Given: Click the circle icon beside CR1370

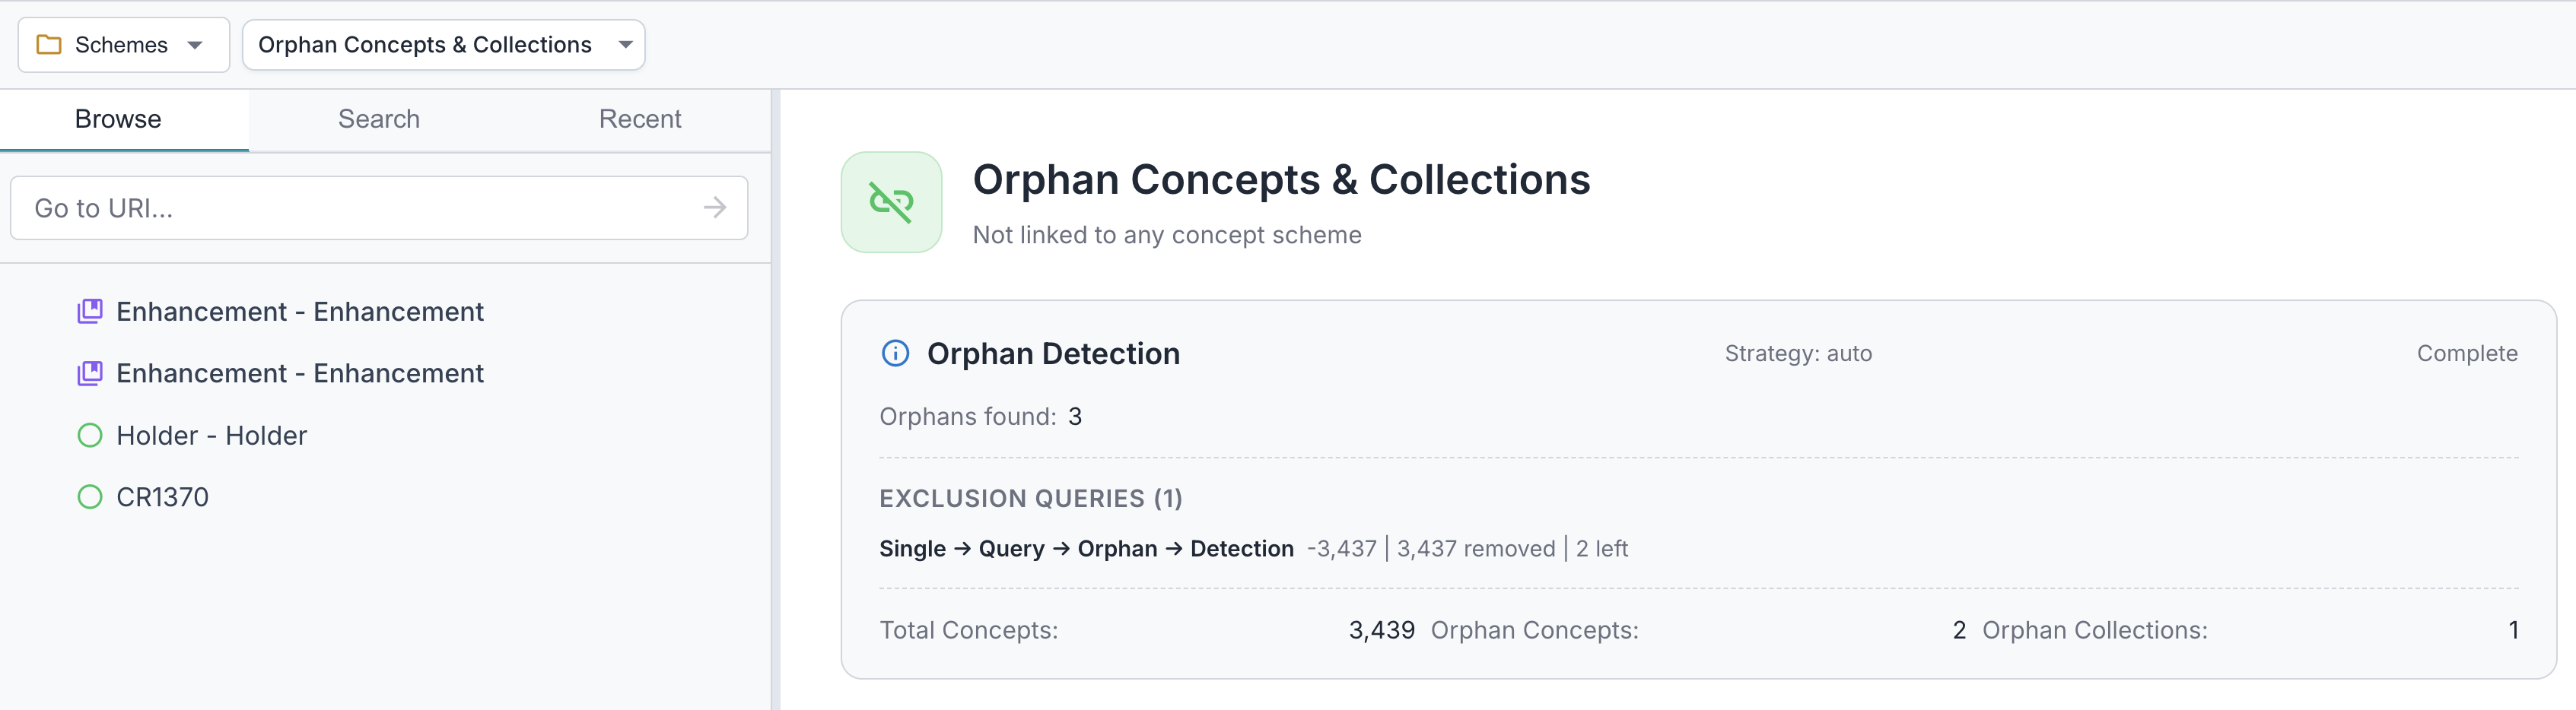Looking at the screenshot, I should pyautogui.click(x=90, y=496).
